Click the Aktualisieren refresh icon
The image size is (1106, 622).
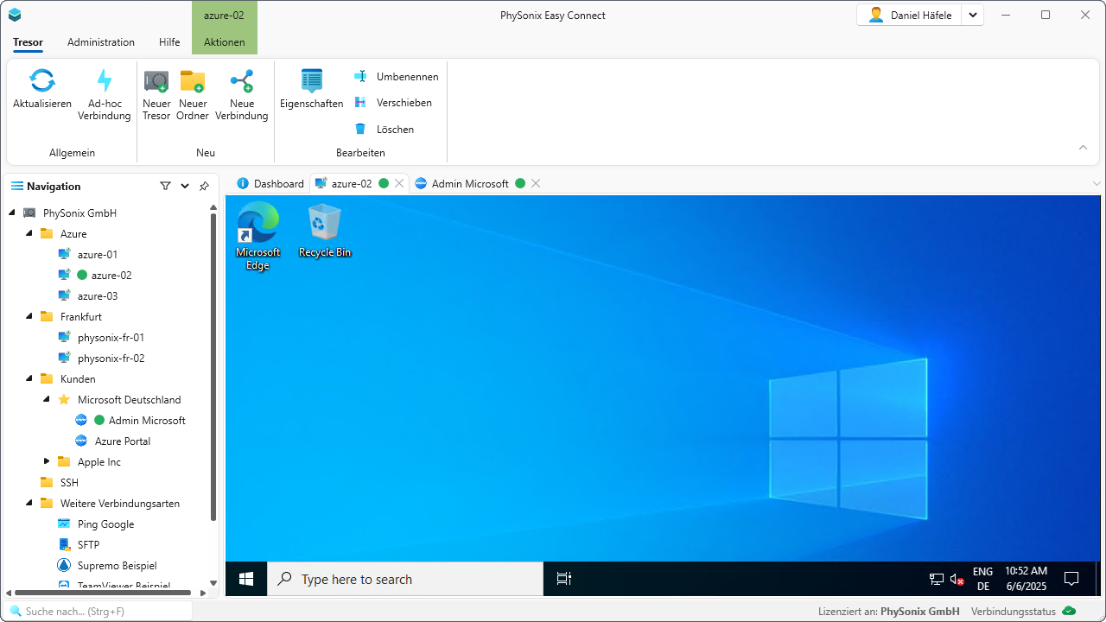click(42, 81)
